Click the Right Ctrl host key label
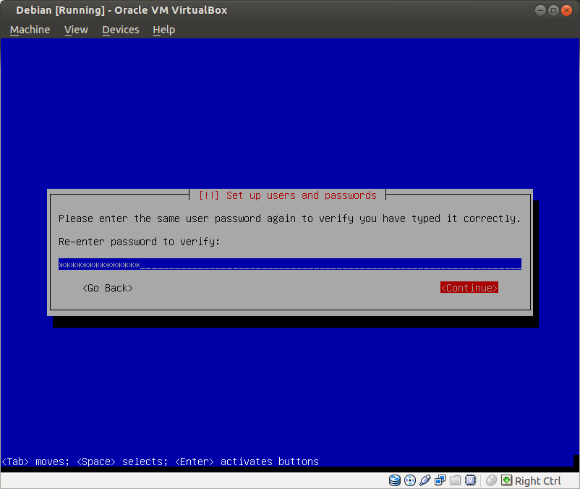This screenshot has height=489, width=580. 537,481
